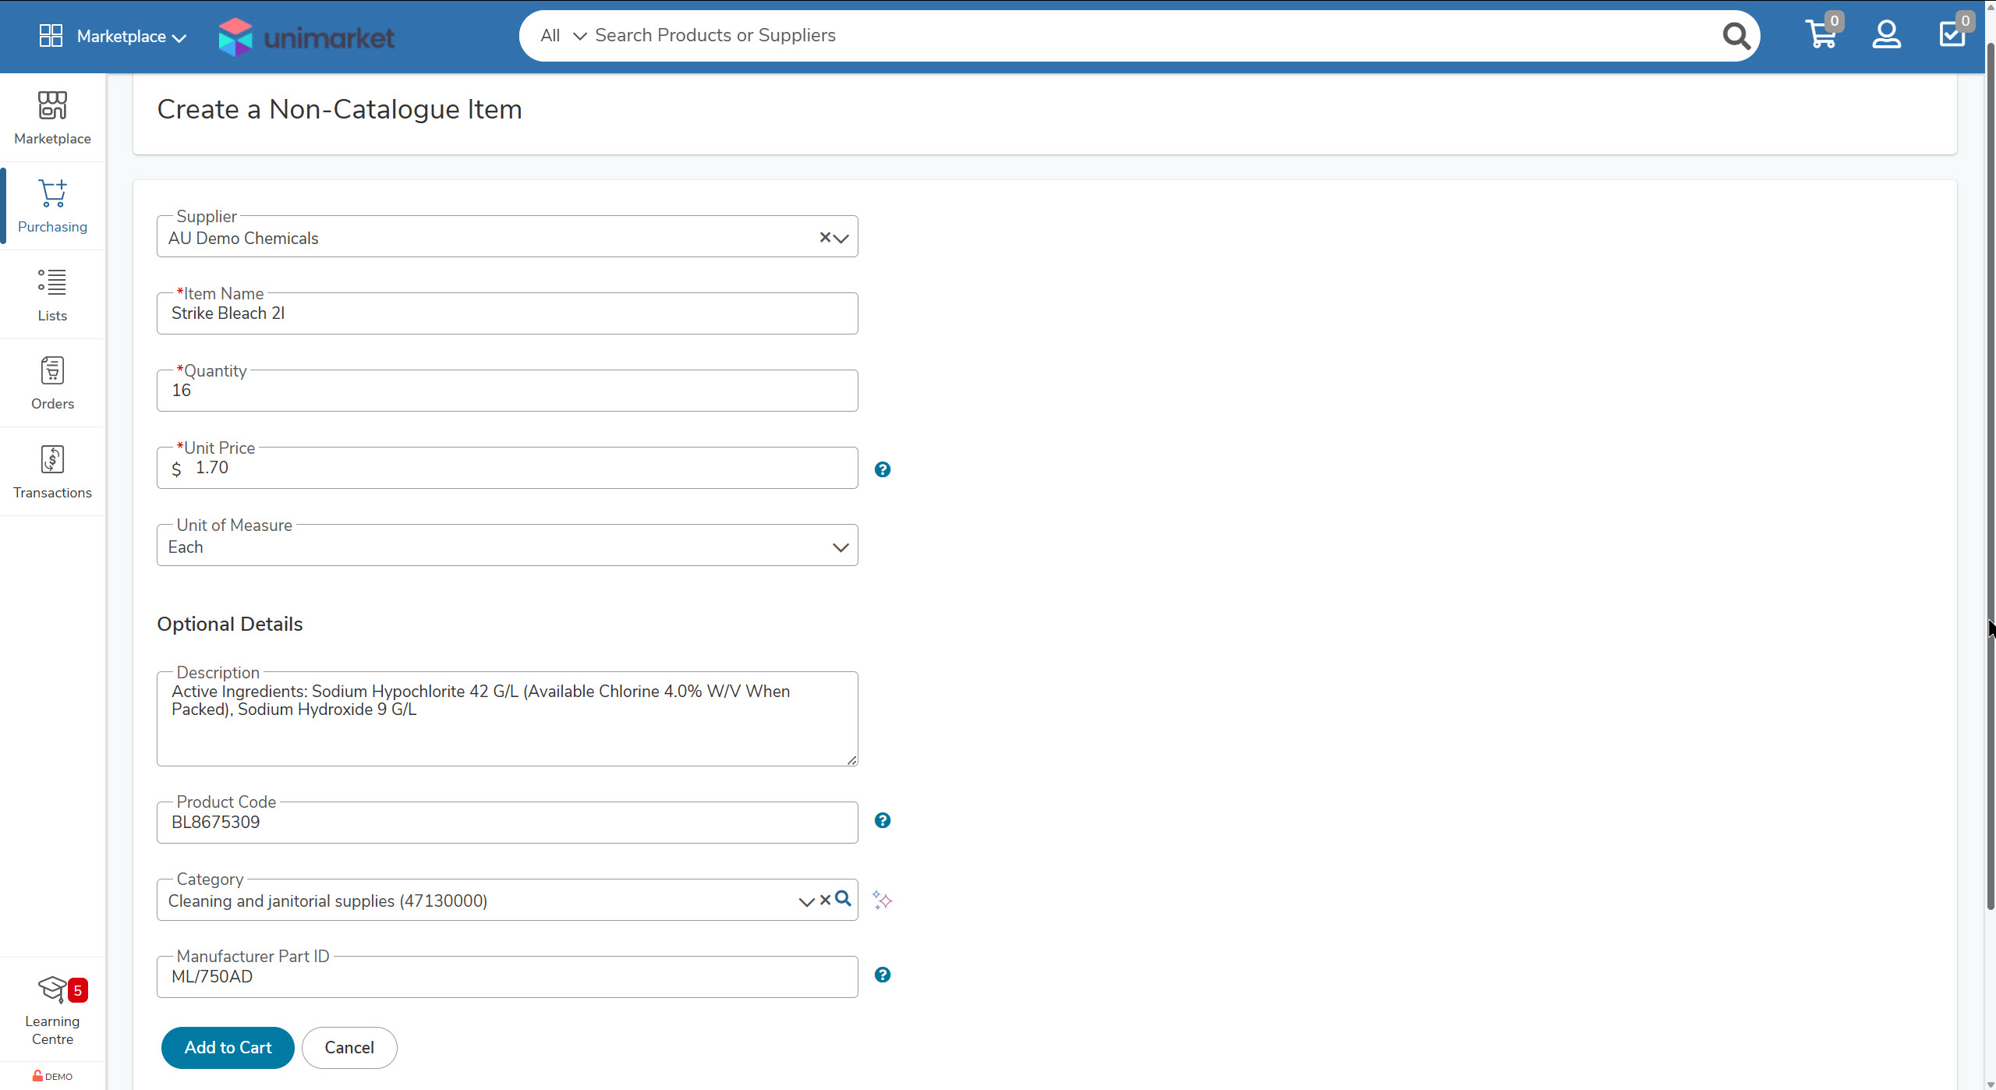Viewport: 1996px width, 1090px height.
Task: Click the category suggestion sparkle icon
Action: point(882,900)
